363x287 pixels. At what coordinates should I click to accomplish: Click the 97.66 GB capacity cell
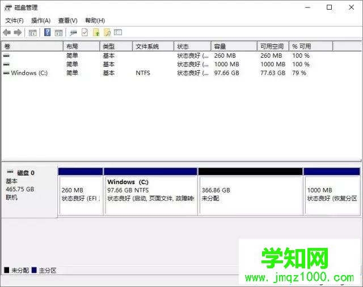coord(227,73)
